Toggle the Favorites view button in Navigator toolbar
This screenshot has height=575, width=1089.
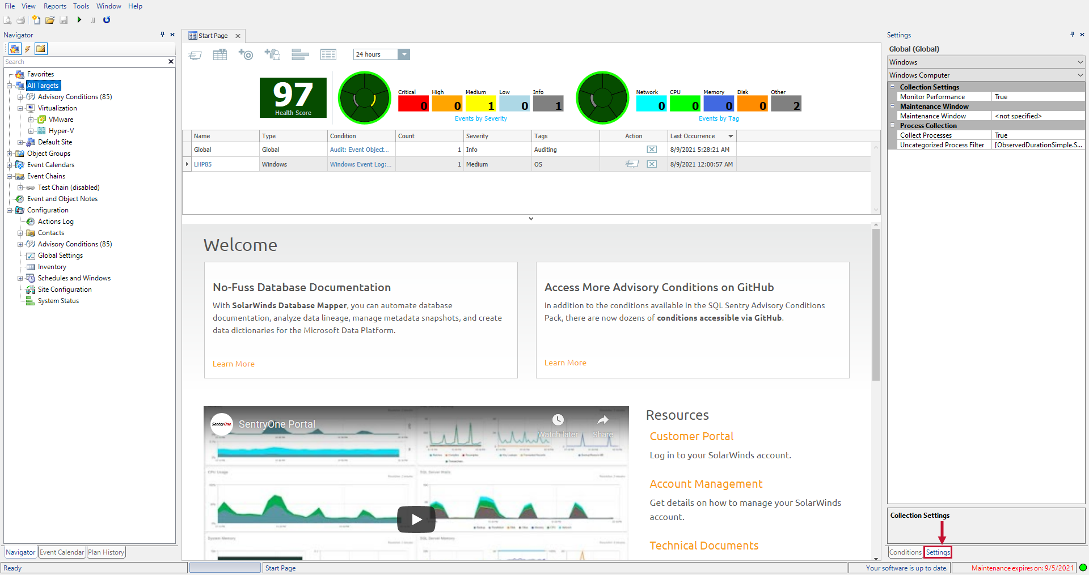pos(15,49)
